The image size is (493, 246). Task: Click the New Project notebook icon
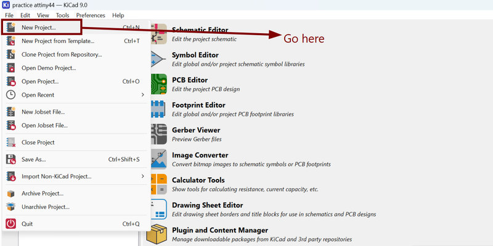pyautogui.click(x=10, y=27)
